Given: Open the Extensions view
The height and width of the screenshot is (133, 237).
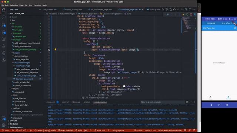Looking at the screenshot, I should [x=3, y=39].
